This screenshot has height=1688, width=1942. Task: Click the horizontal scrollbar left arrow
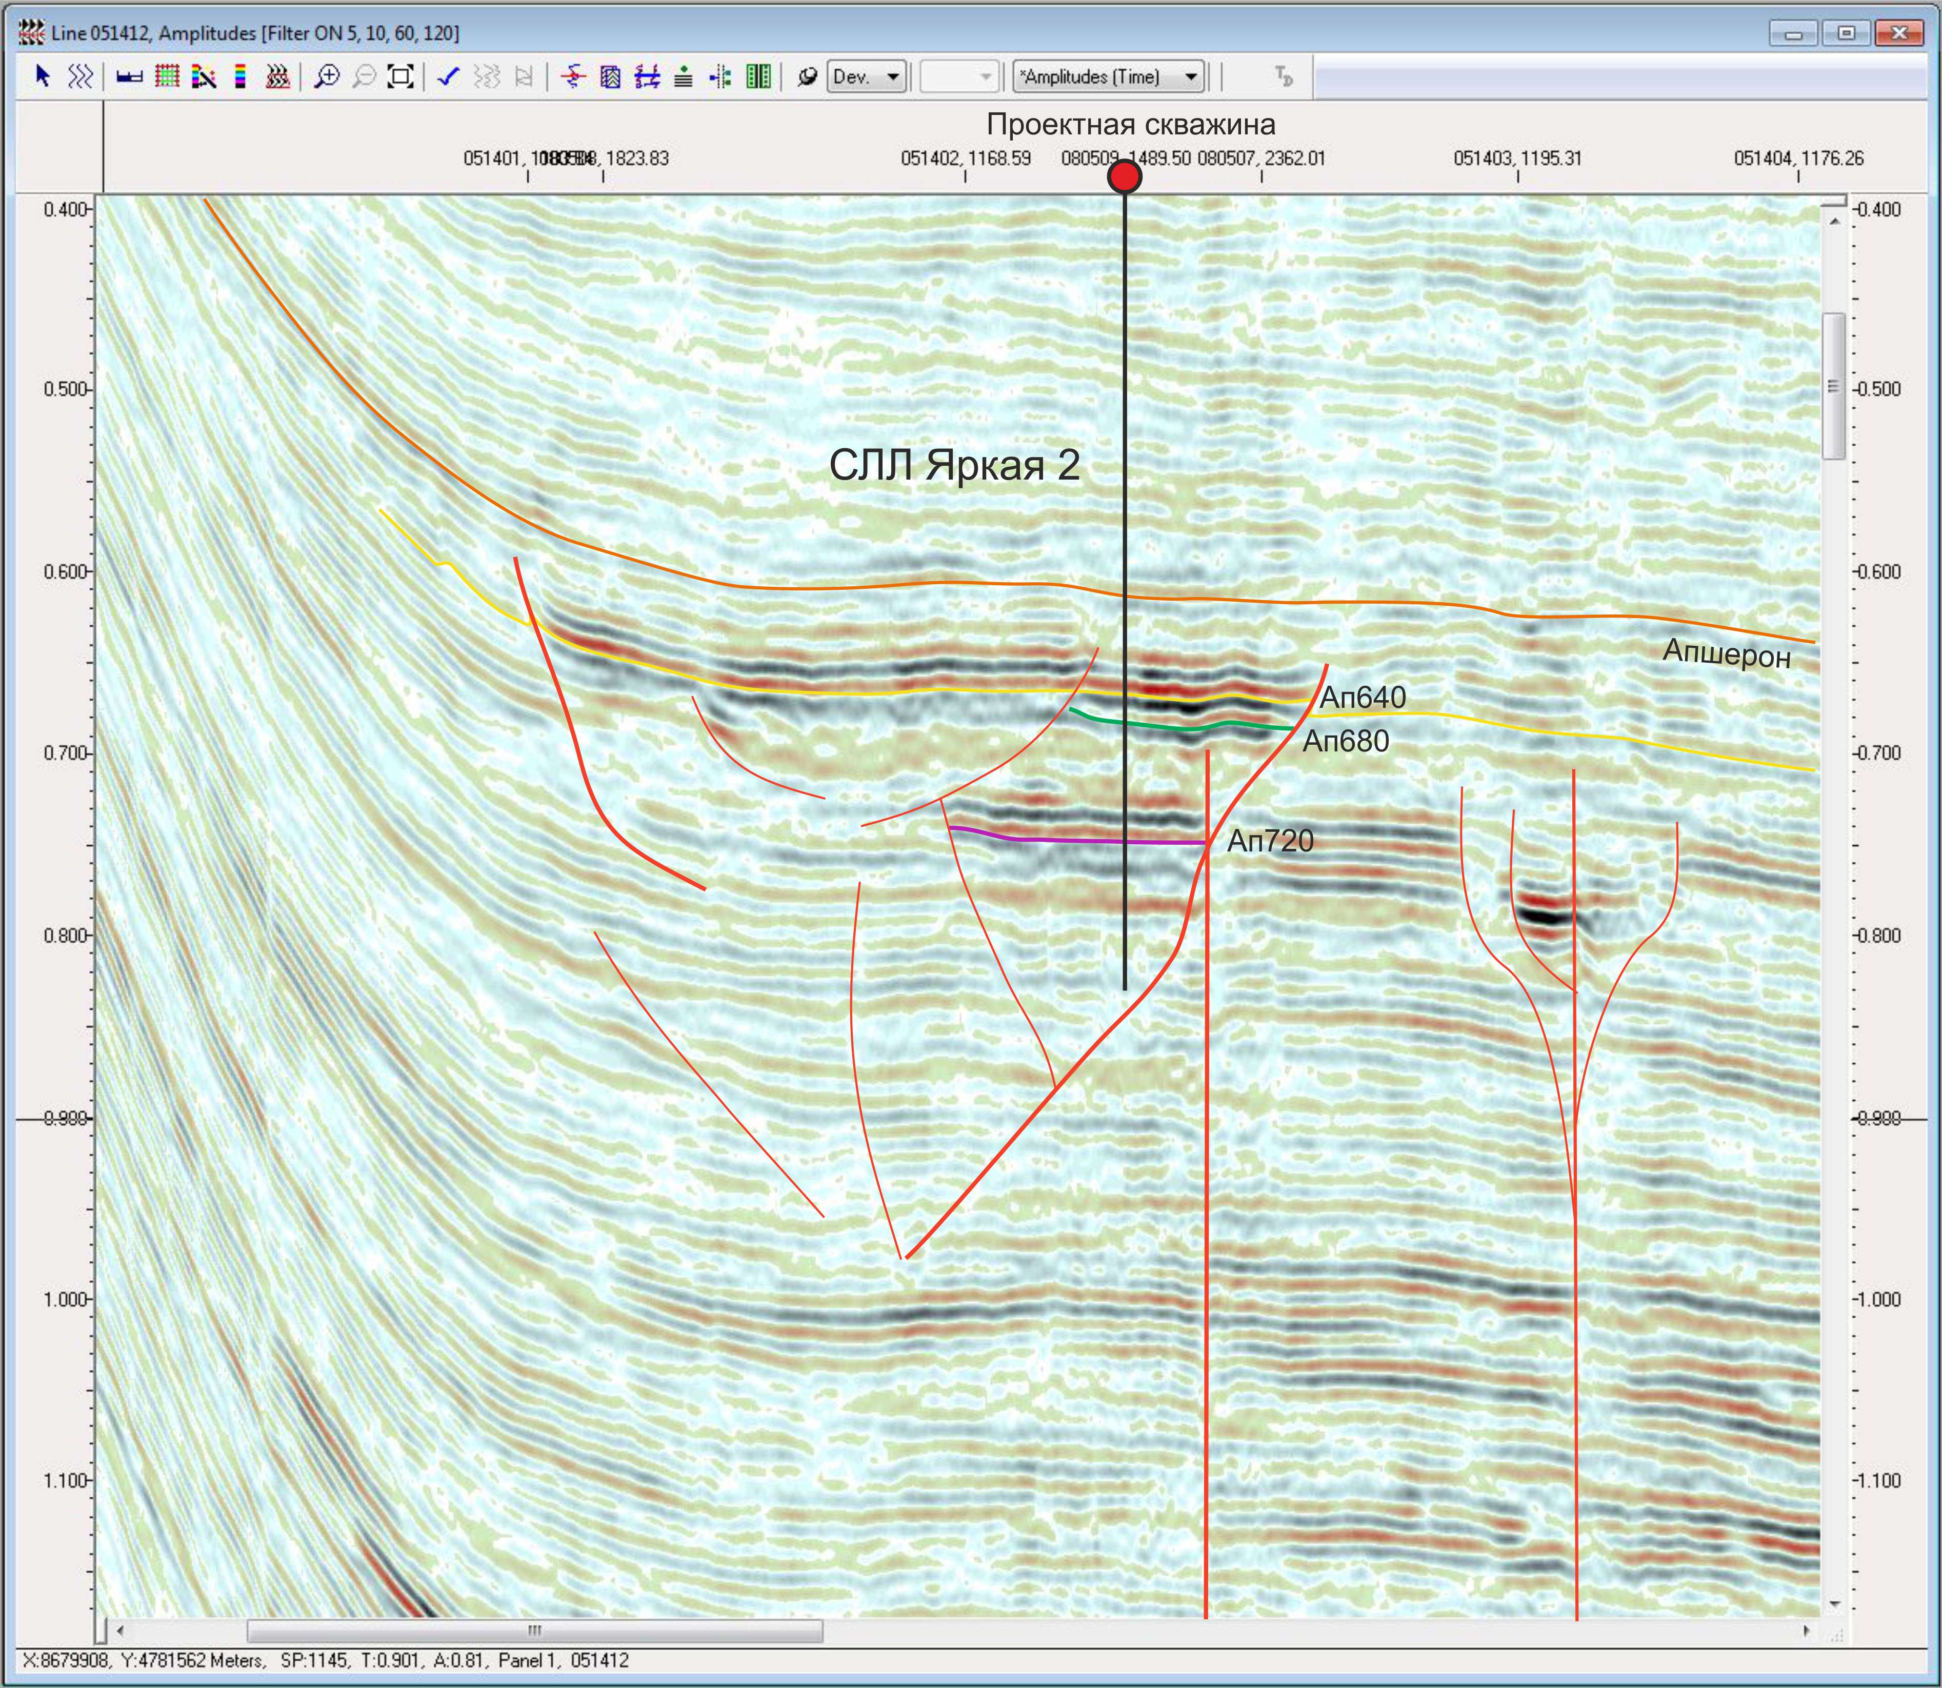click(119, 1631)
